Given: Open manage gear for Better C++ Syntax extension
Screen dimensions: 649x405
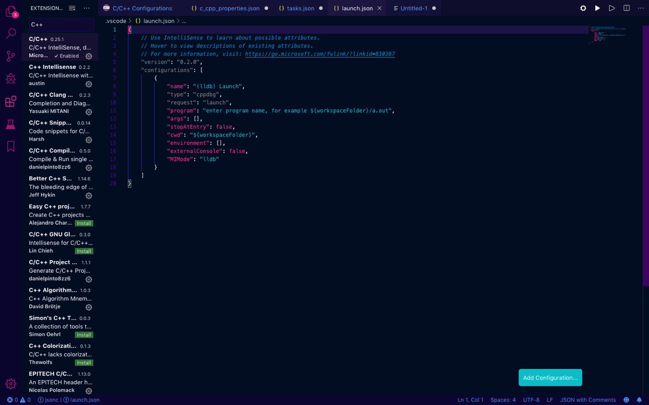Looking at the screenshot, I should [89, 195].
